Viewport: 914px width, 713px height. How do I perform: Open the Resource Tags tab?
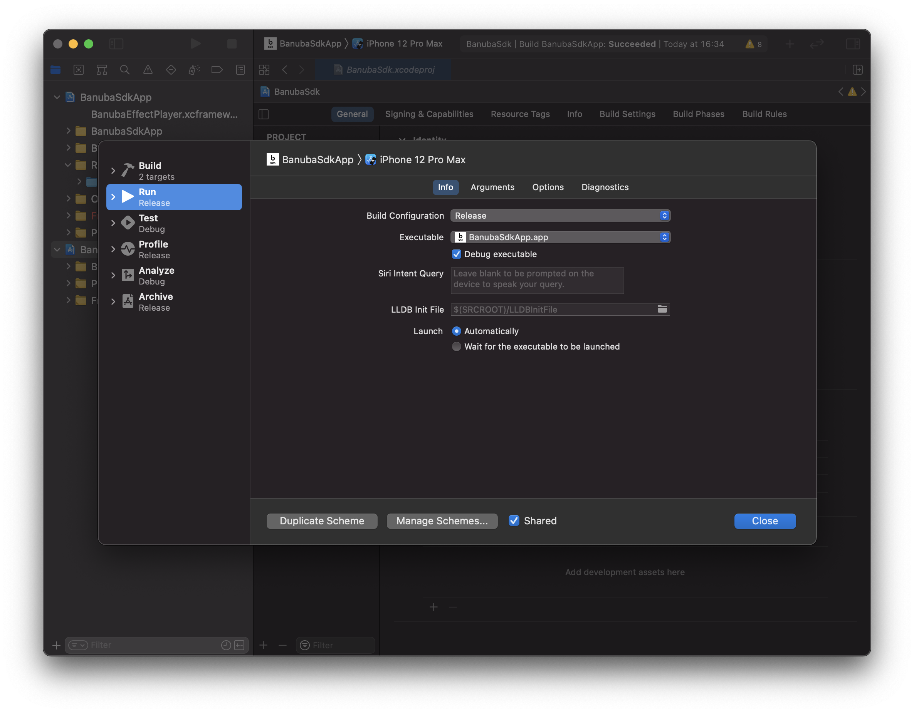click(520, 114)
